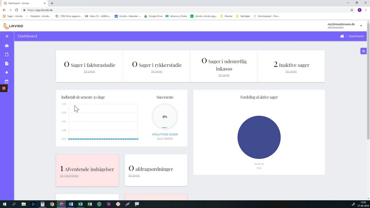Open Chrome's three-dot menu

coord(366,10)
